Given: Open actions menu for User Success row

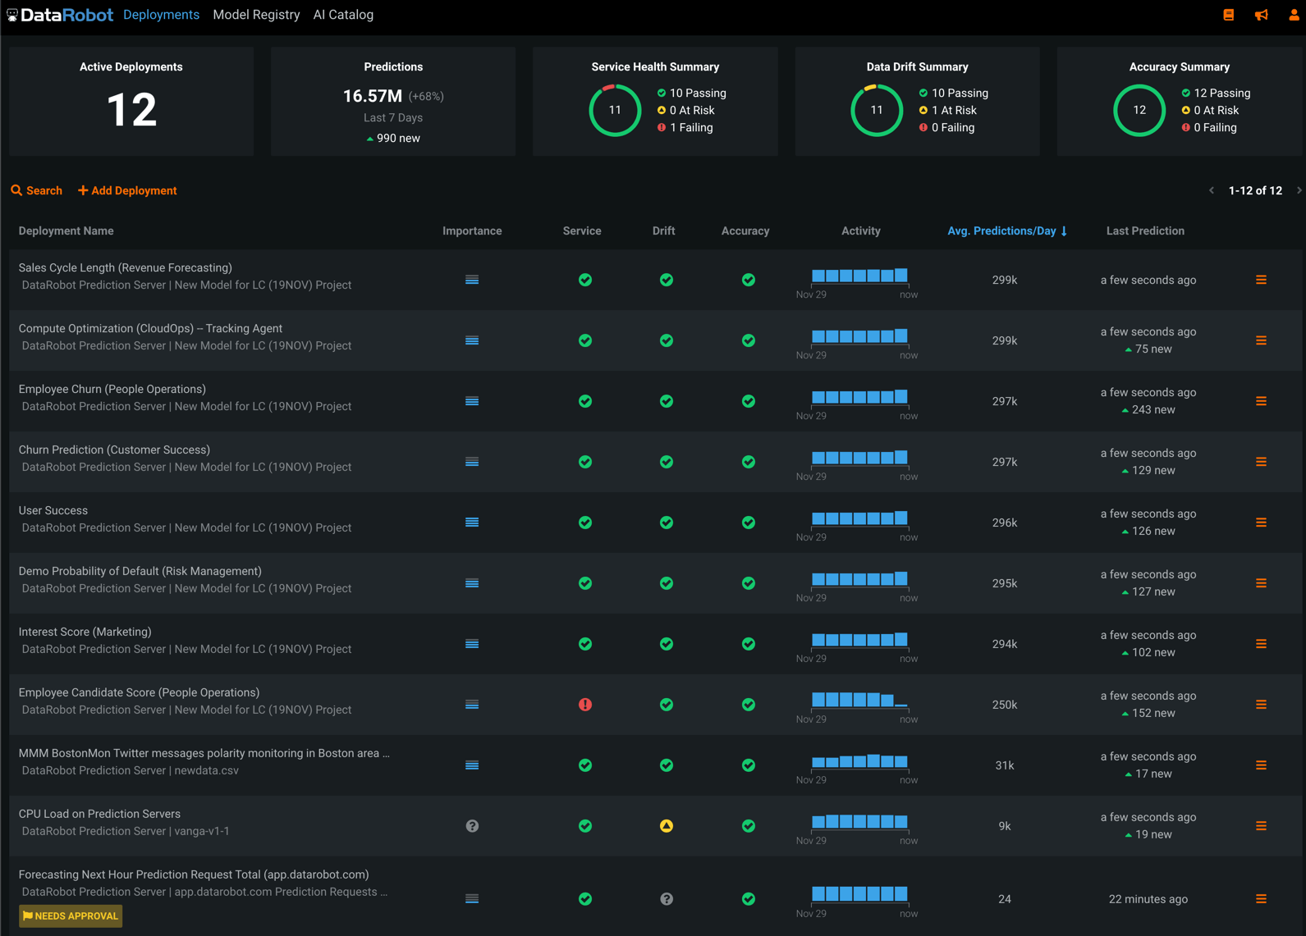Looking at the screenshot, I should (1261, 523).
